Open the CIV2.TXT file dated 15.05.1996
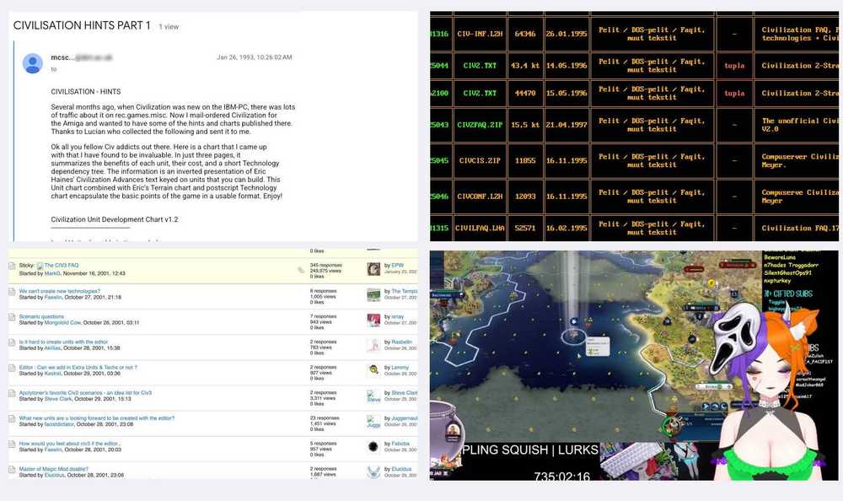The width and height of the screenshot is (843, 501). point(480,93)
